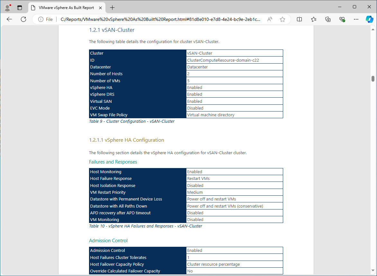This screenshot has width=377, height=276.
Task: View site information icon next to File
Action: (41, 20)
